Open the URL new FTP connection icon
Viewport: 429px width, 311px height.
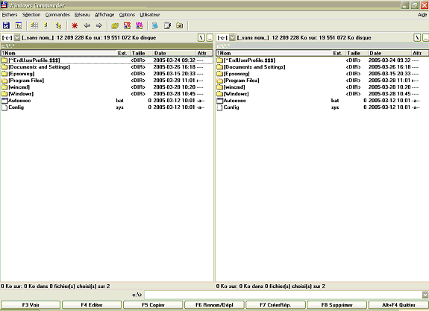coord(140,25)
